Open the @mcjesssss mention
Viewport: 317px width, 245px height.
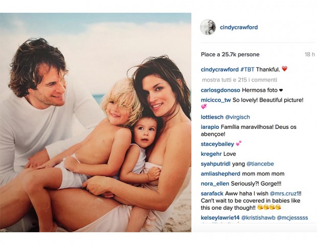pyautogui.click(x=292, y=217)
